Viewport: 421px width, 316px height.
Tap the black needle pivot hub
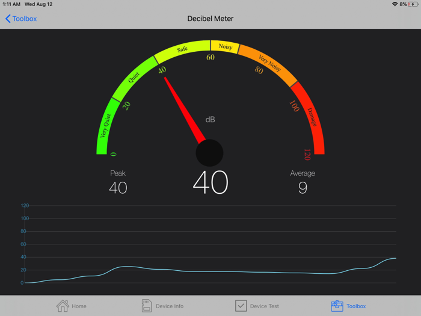tap(209, 153)
